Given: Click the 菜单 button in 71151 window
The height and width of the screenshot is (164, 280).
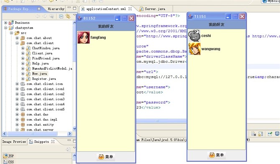Looking at the screenshot, I should (x=216, y=155).
